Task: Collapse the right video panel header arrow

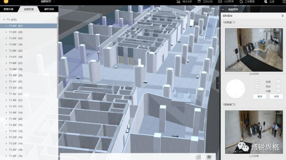Action: (223, 9)
